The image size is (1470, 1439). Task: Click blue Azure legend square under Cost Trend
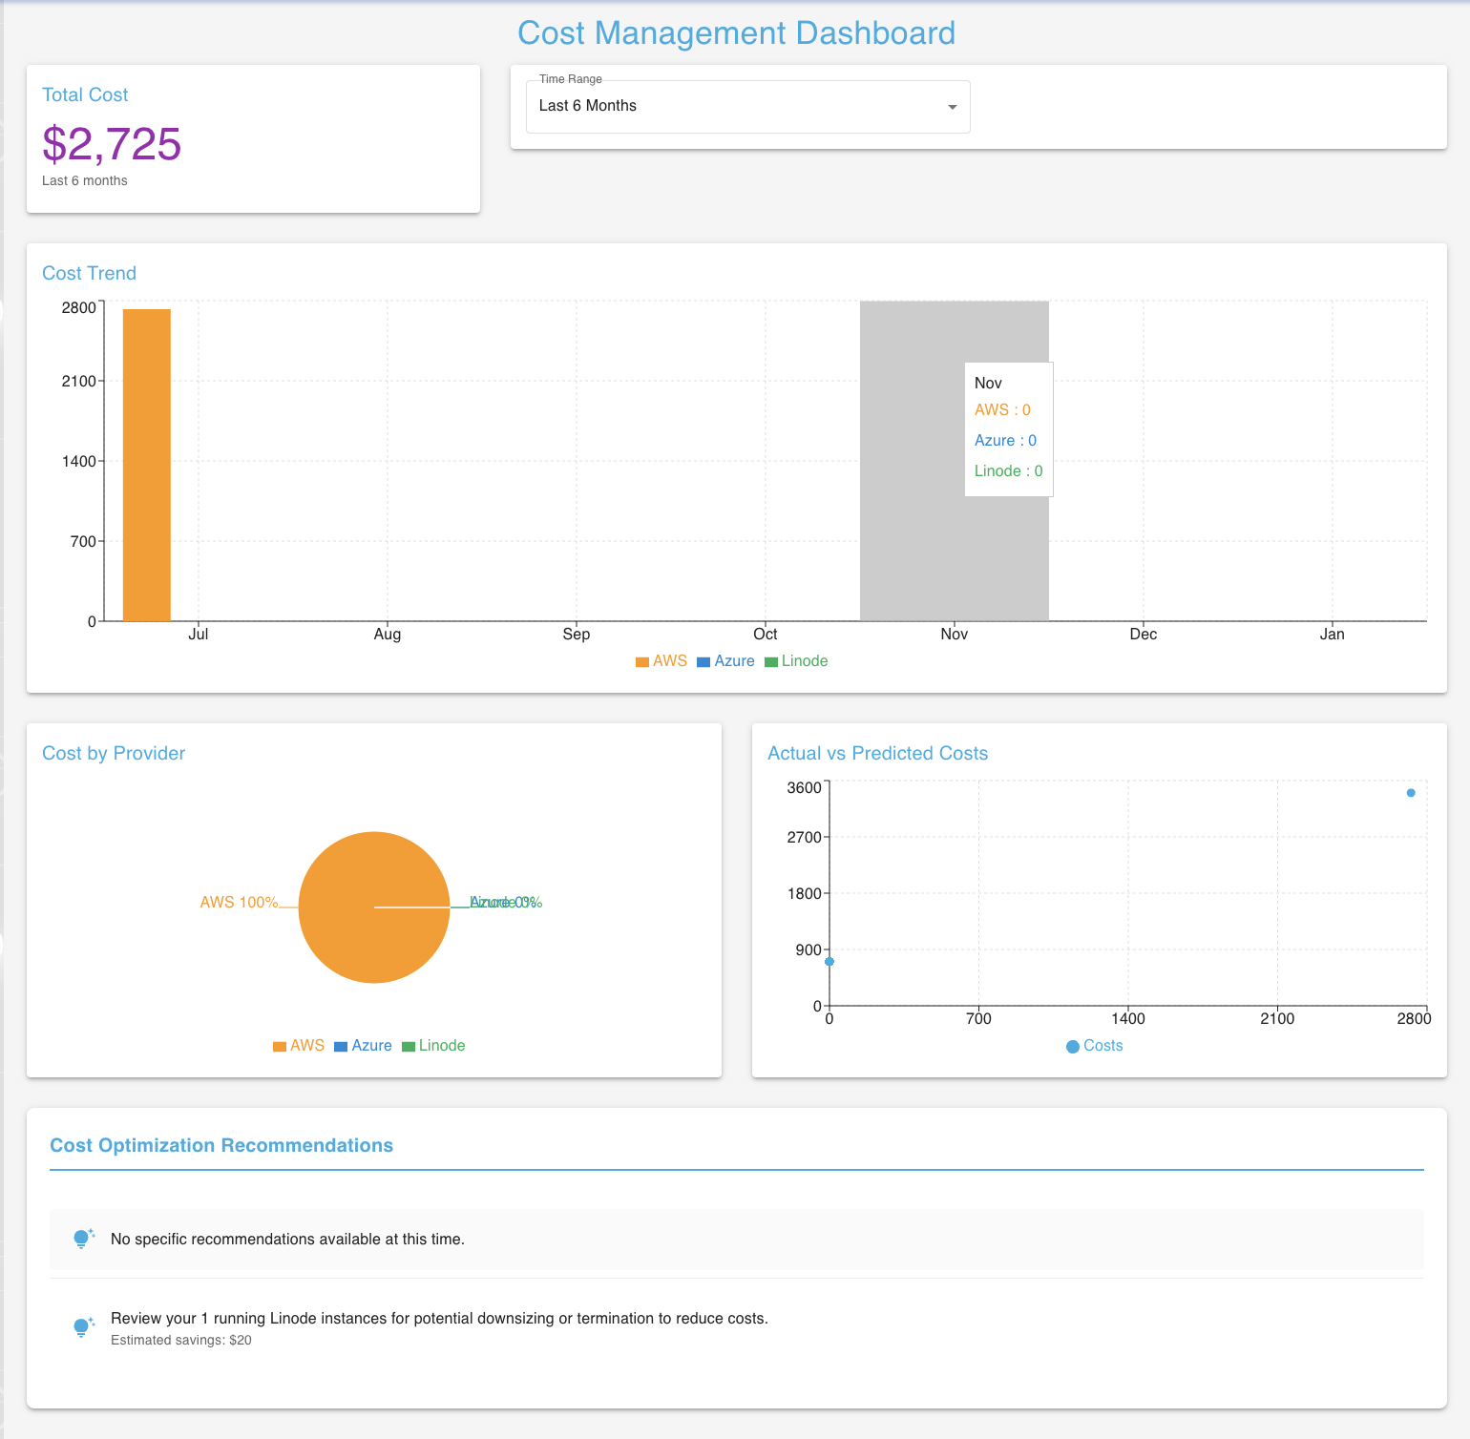coord(703,662)
